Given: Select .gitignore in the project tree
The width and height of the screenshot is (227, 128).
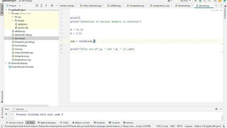Looking at the screenshot, I should 21,24.
